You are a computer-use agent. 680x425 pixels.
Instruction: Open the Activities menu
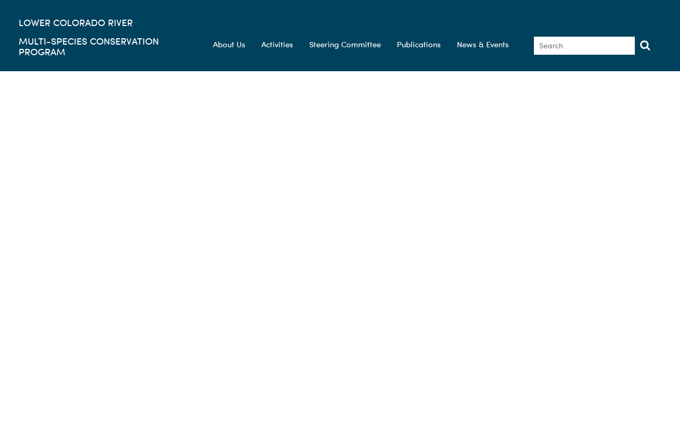pos(277,45)
